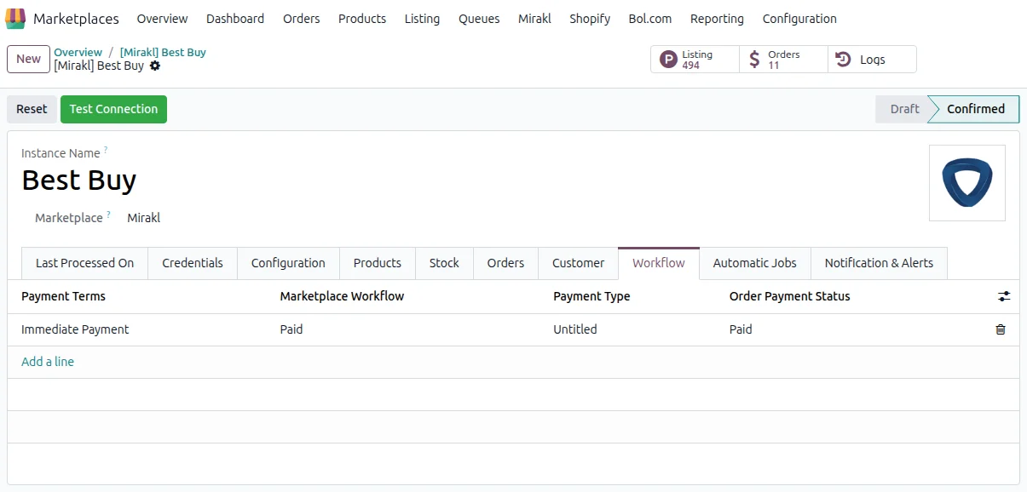The height and width of the screenshot is (492, 1027).
Task: Open the Reporting menu
Action: pos(717,19)
